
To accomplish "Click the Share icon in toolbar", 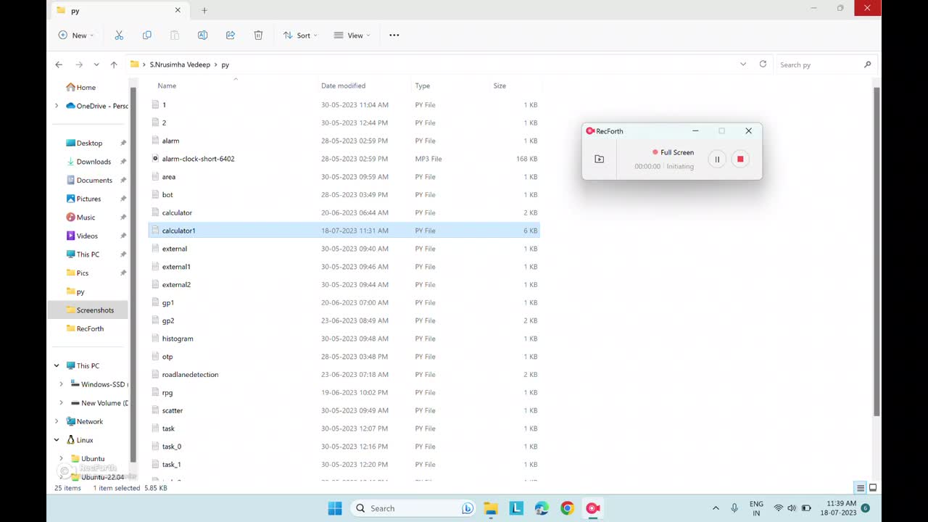I will [x=231, y=36].
